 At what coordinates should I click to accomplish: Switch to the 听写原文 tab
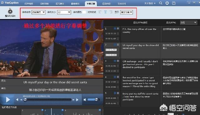pyautogui.click(x=60, y=4)
